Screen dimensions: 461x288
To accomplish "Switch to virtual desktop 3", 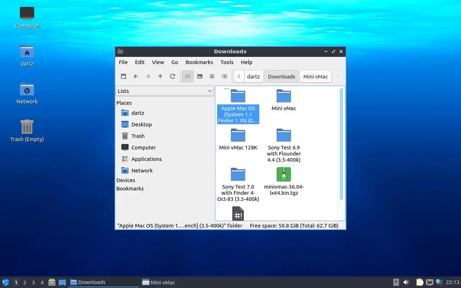I will [33, 283].
